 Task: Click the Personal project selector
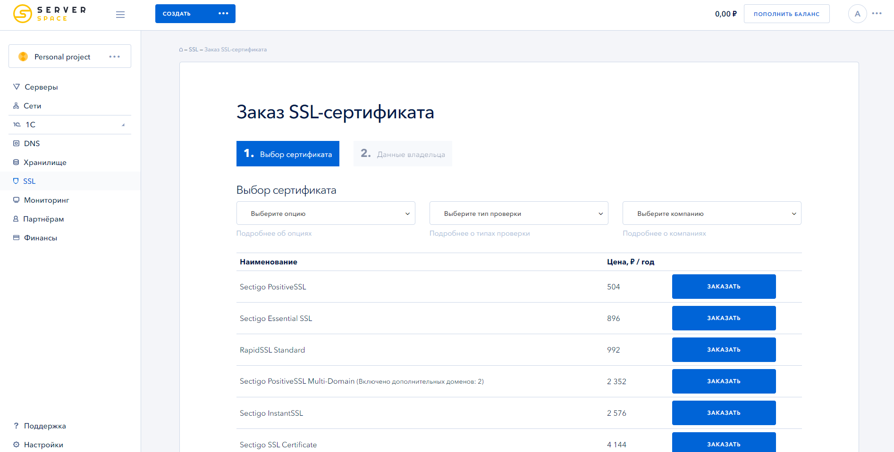[70, 56]
